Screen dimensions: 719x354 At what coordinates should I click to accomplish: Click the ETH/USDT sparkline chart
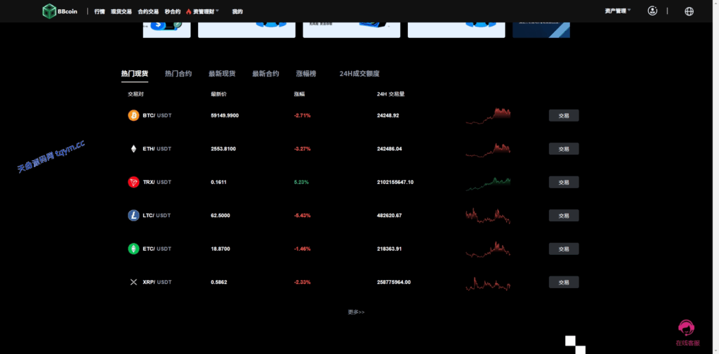tap(488, 150)
